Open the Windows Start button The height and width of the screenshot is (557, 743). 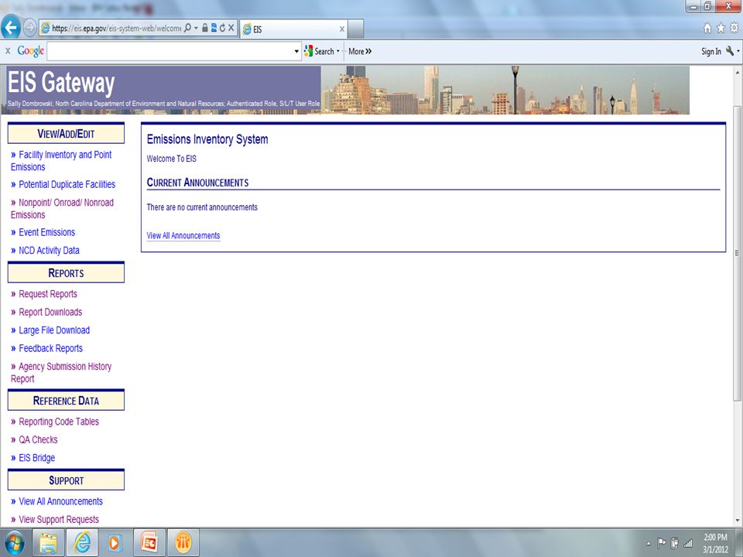click(x=14, y=542)
